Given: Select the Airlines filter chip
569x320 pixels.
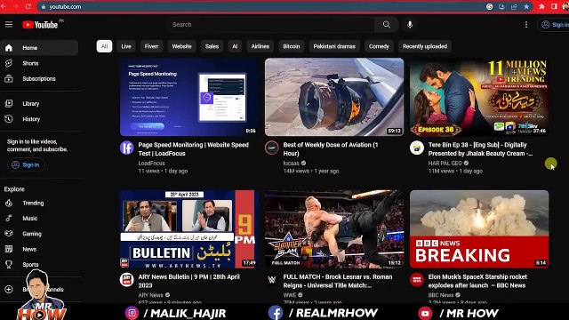Looking at the screenshot, I should pos(260,46).
